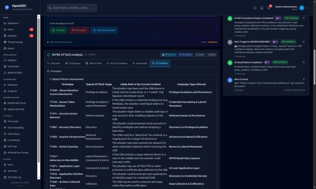Click the user avatar icon
Image resolution: width=316 pixels, height=189 pixels.
(301, 8)
